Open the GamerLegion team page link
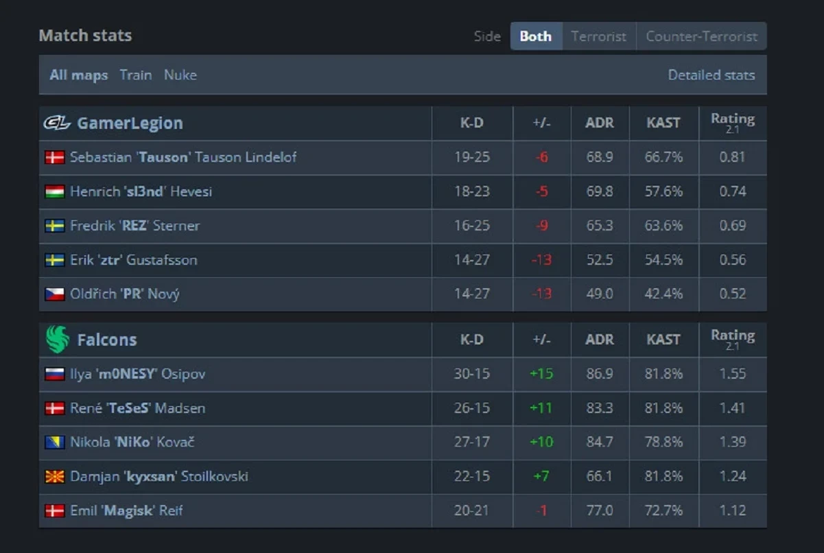 tap(130, 123)
